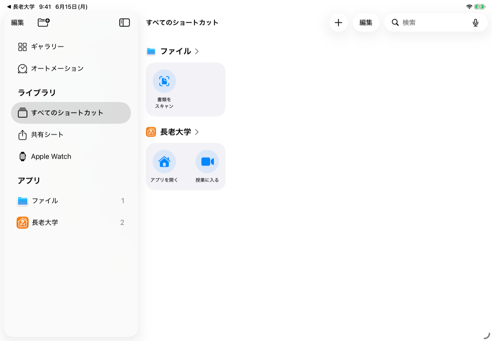The width and height of the screenshot is (492, 341).
Task: Run the 書類をスキャン shortcut
Action: (164, 89)
